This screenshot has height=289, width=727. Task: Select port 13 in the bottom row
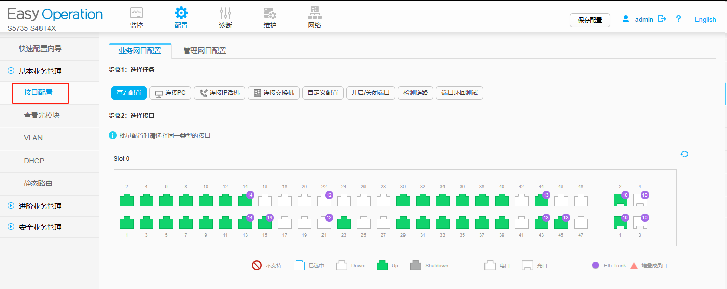tap(245, 223)
